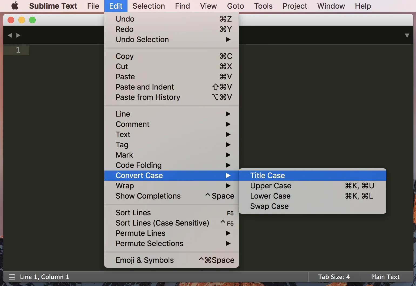416x286 pixels.
Task: Expand the Undo Selection submenu
Action: click(x=172, y=39)
